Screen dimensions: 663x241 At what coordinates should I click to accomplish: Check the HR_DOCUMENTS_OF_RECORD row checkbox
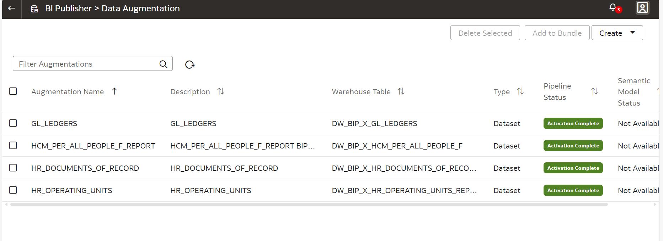point(13,168)
